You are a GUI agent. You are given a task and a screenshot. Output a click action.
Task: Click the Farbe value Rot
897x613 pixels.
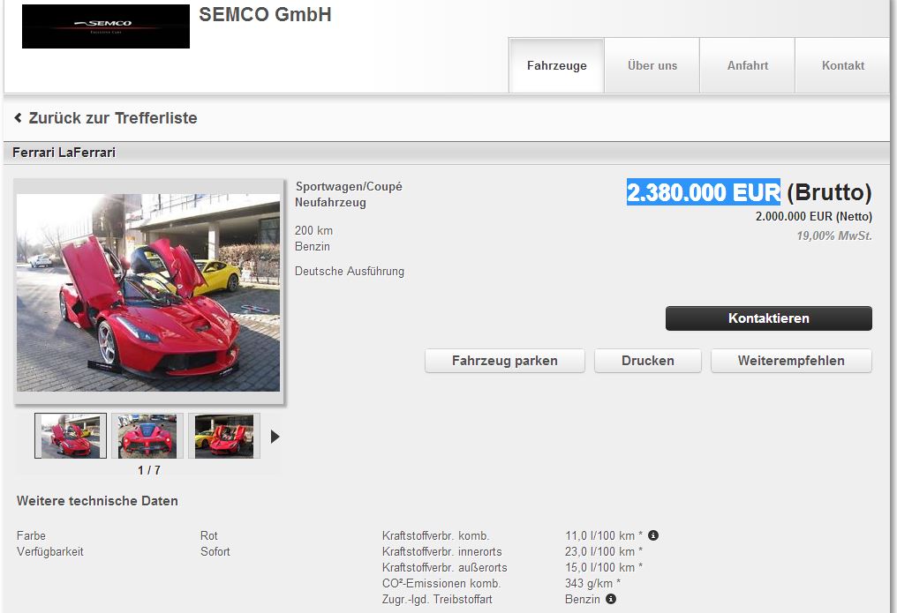pyautogui.click(x=209, y=536)
